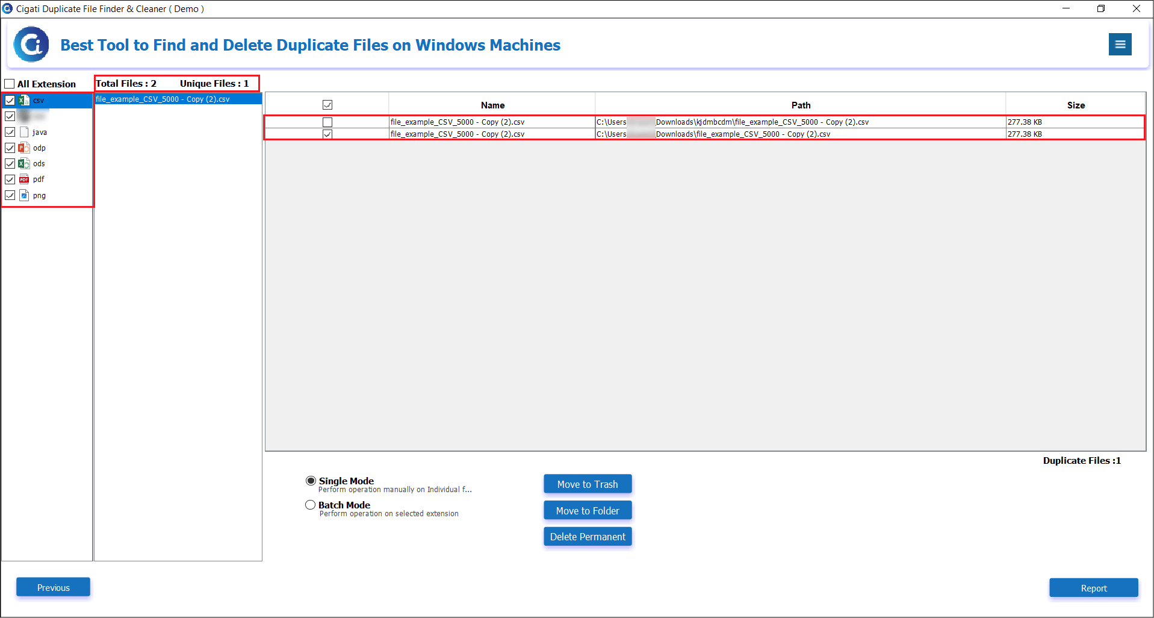Click the Cigati logo in the banner

coord(31,44)
